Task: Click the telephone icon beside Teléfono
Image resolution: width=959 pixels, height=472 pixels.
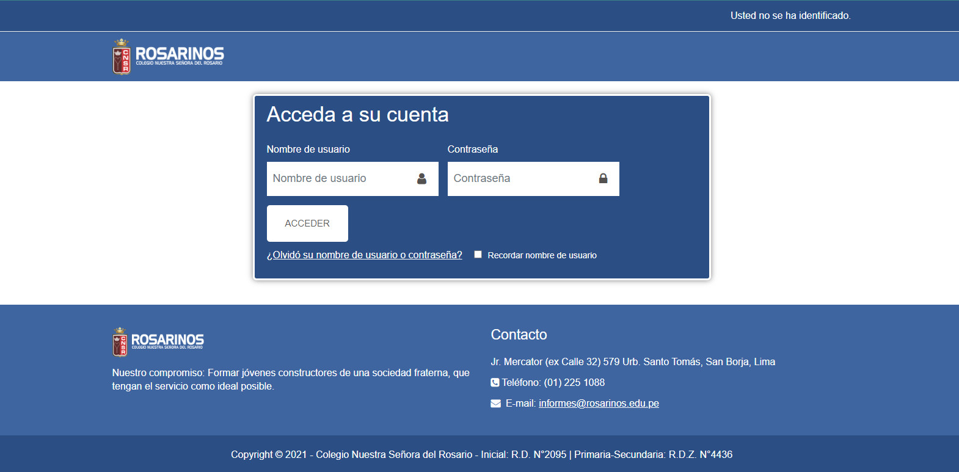Action: click(x=495, y=383)
